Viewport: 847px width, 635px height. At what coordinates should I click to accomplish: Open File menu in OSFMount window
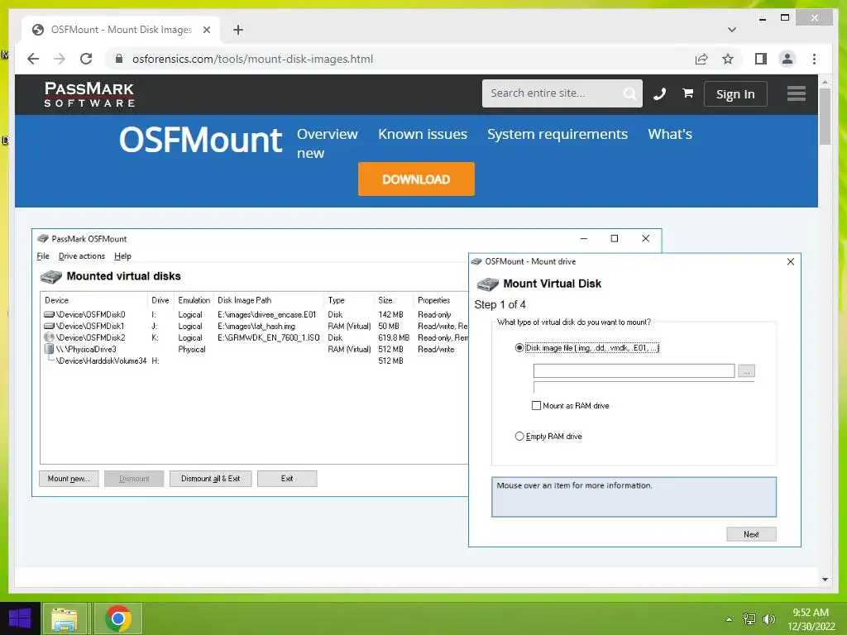(x=43, y=256)
